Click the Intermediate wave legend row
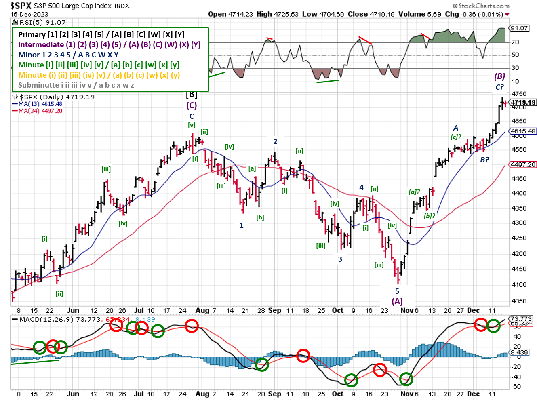 tap(109, 45)
